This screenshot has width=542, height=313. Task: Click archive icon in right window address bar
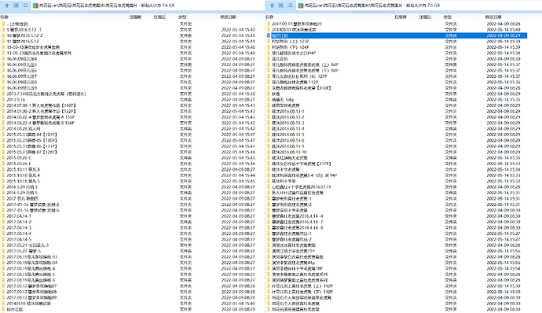tap(300, 6)
